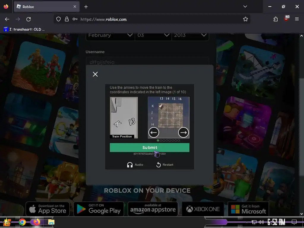Click the Username input field

click(147, 61)
